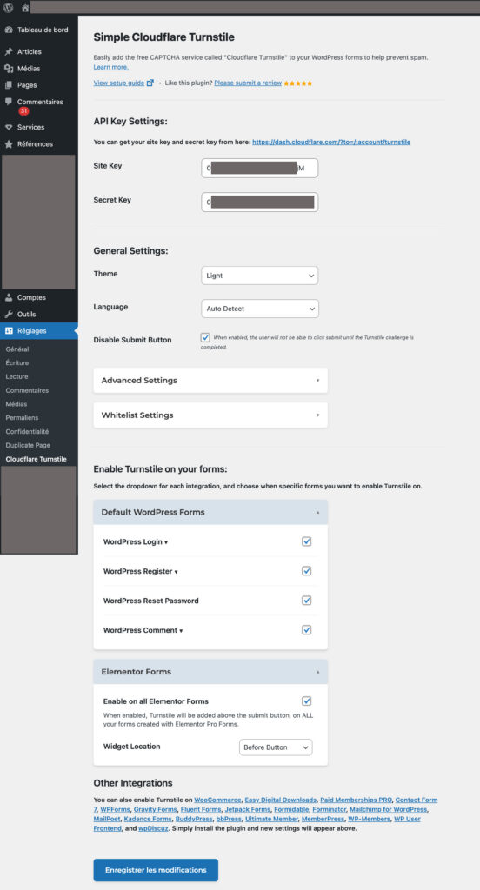Image resolution: width=480 pixels, height=890 pixels.
Task: Click the WP-Members integration link
Action: click(369, 819)
